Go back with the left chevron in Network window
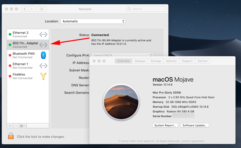 25,9
